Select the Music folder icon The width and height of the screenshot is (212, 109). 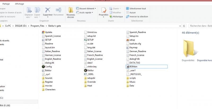tap(128, 82)
